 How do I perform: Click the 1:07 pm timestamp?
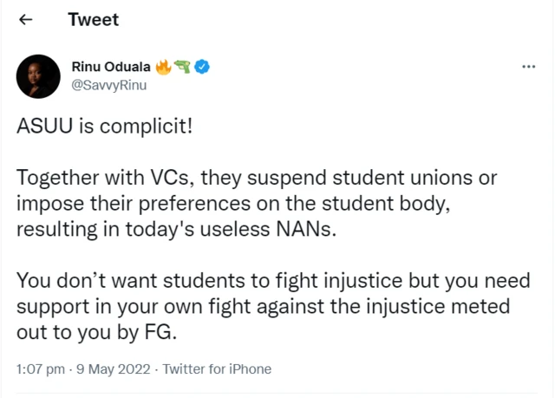[x=40, y=369]
